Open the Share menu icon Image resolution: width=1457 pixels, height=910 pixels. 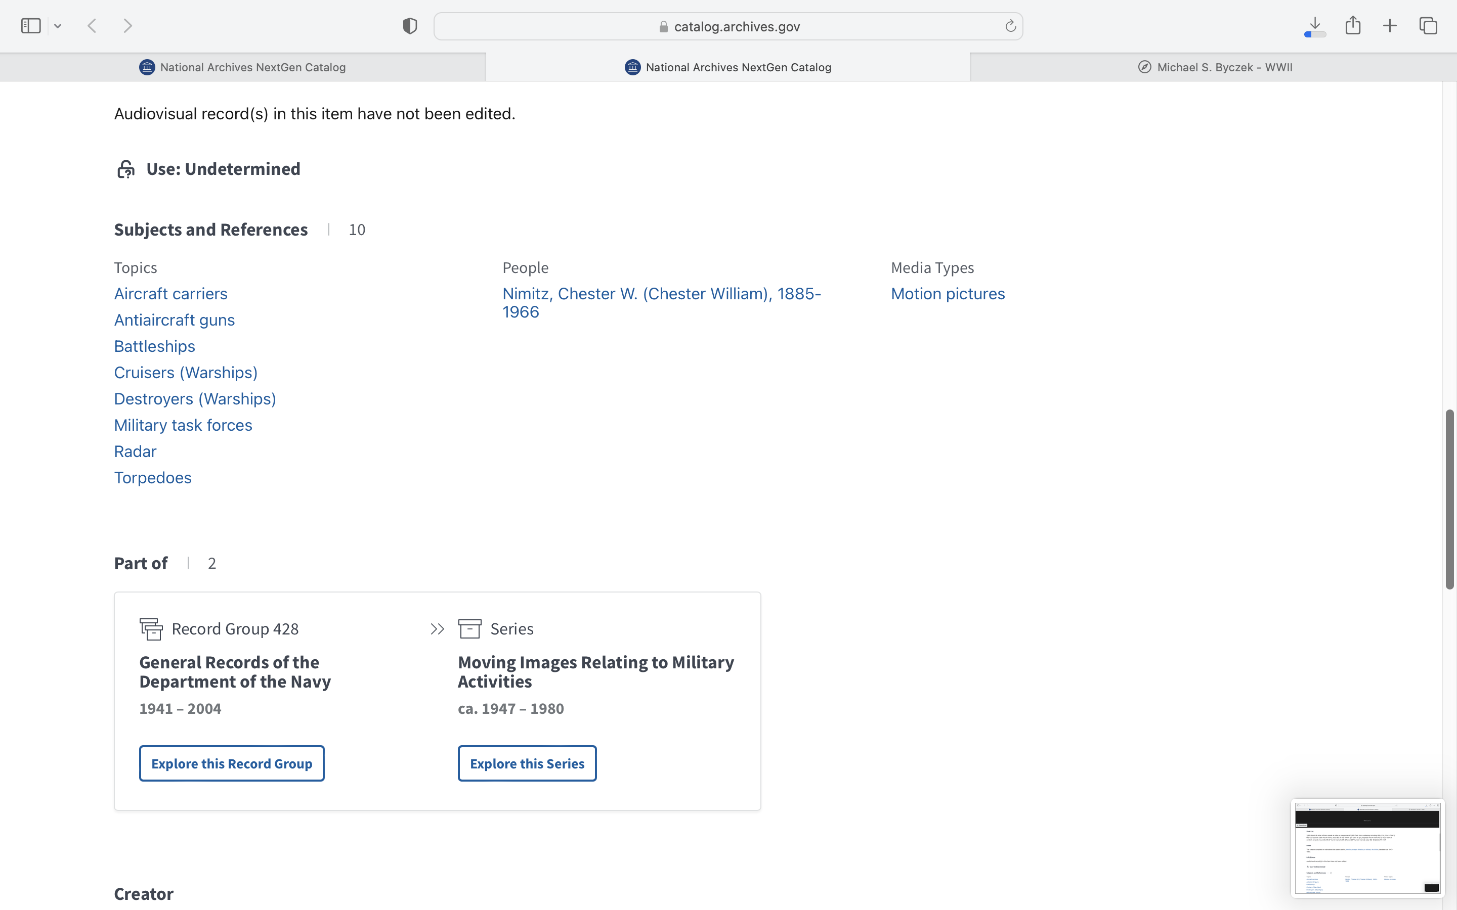pyautogui.click(x=1353, y=26)
